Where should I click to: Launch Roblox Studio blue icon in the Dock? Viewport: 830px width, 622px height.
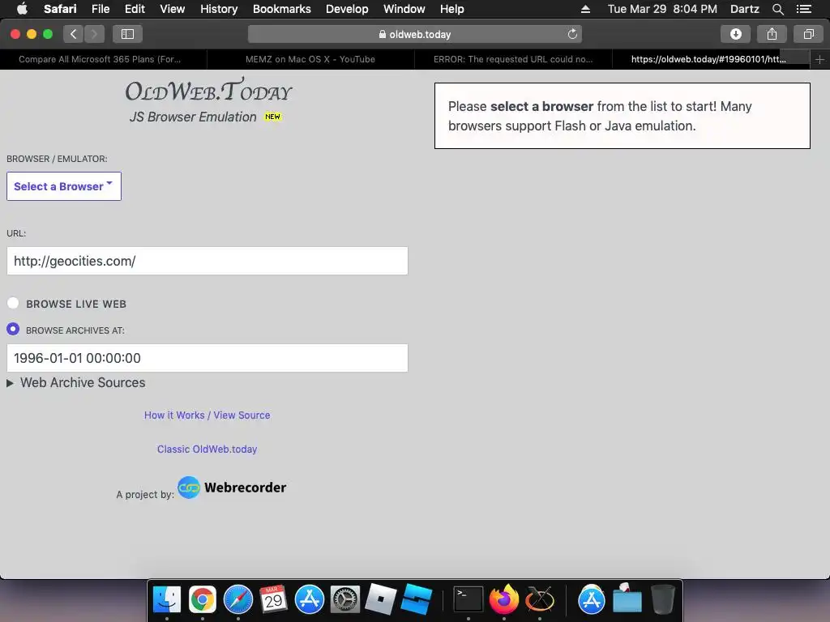pyautogui.click(x=416, y=600)
